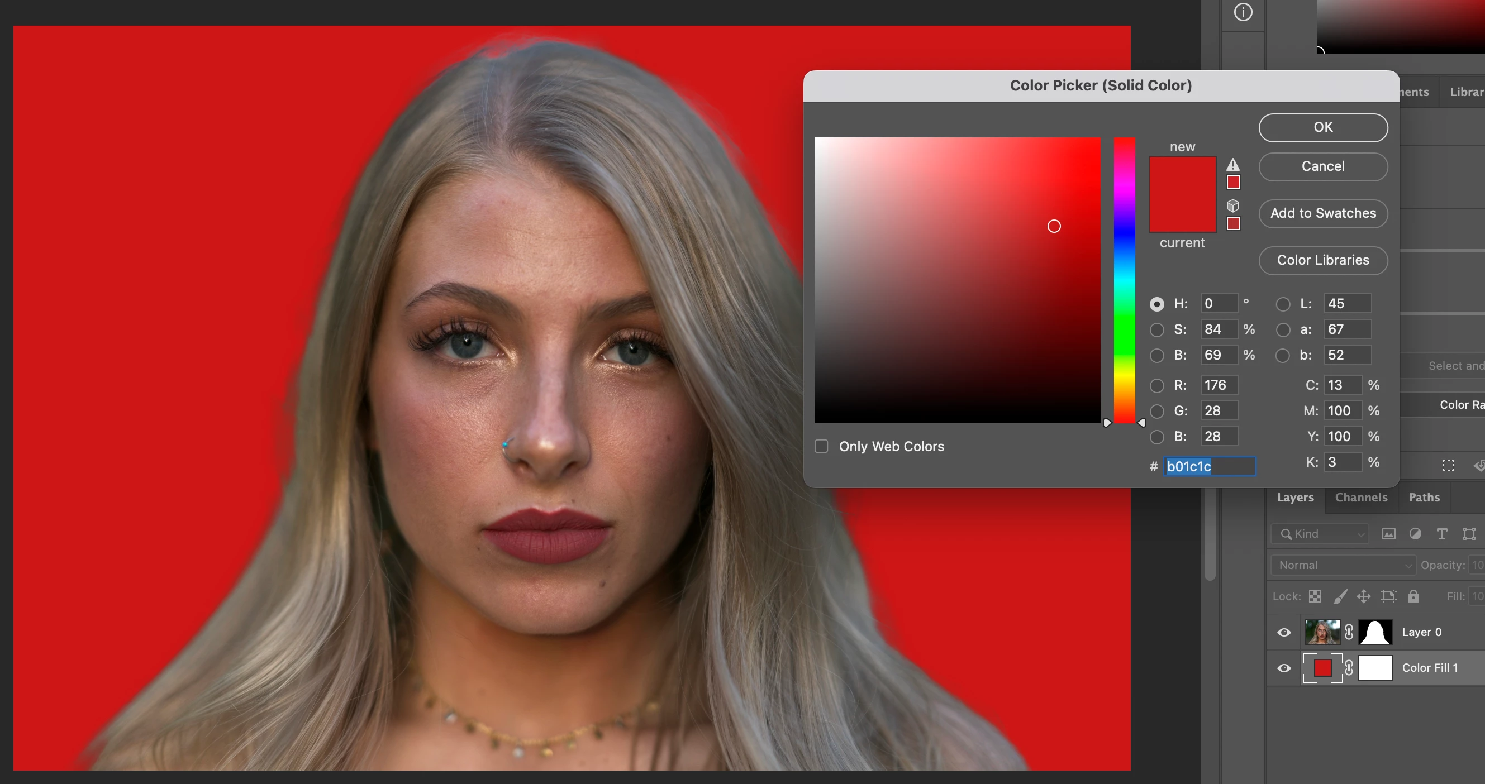Screen dimensions: 1485x784
Task: Select the S saturation radio button
Action: pos(1156,329)
